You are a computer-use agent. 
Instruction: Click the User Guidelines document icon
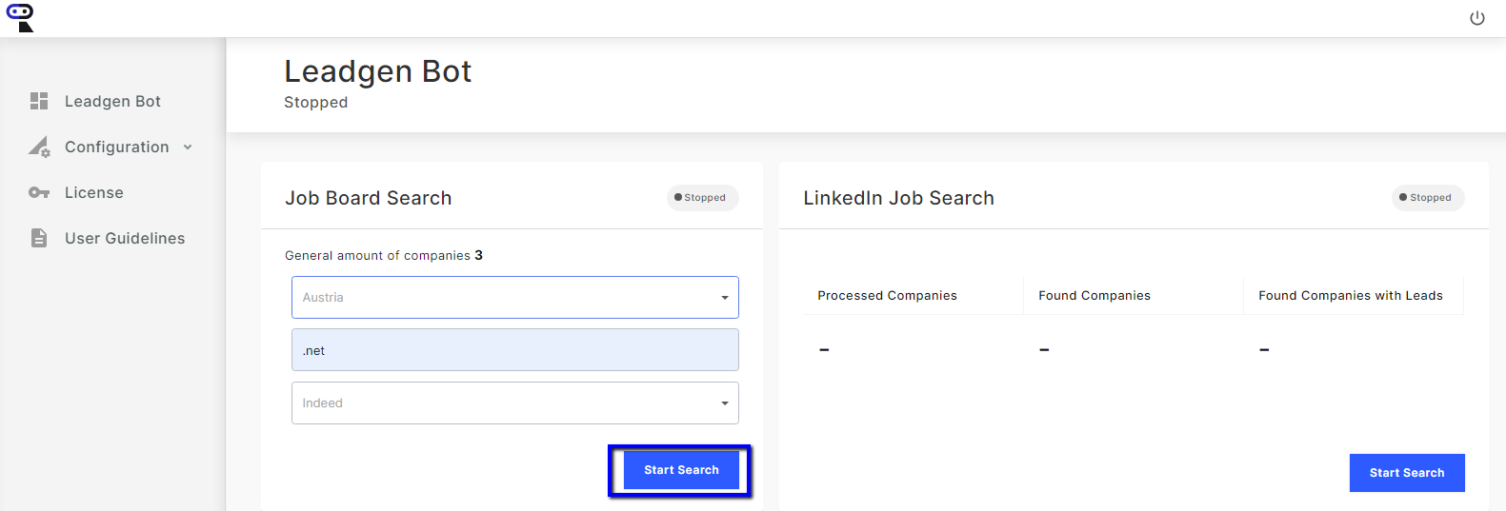click(x=39, y=238)
